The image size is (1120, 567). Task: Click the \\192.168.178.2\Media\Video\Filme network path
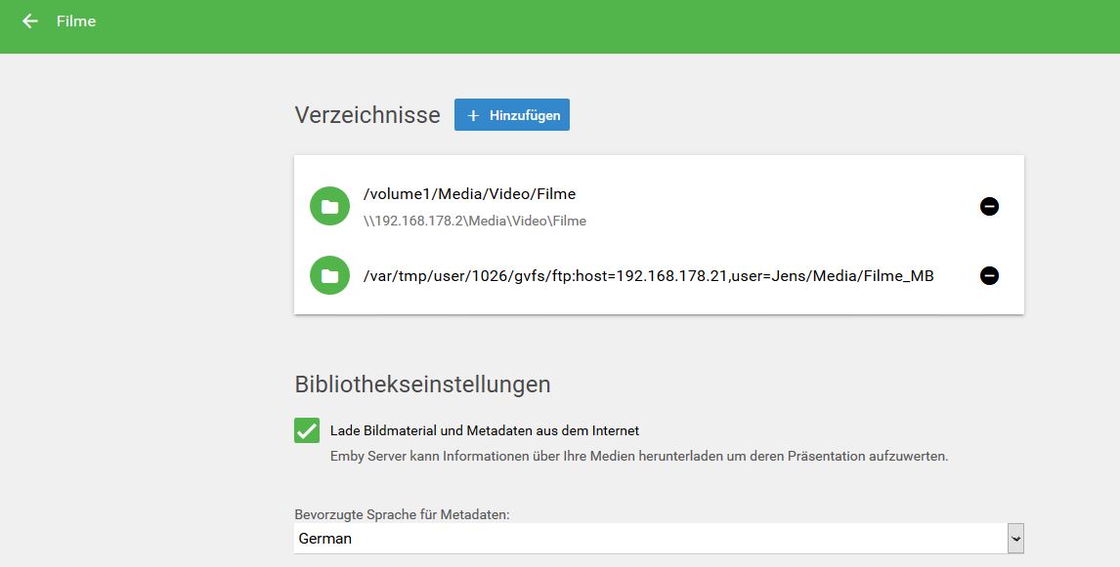point(474,222)
